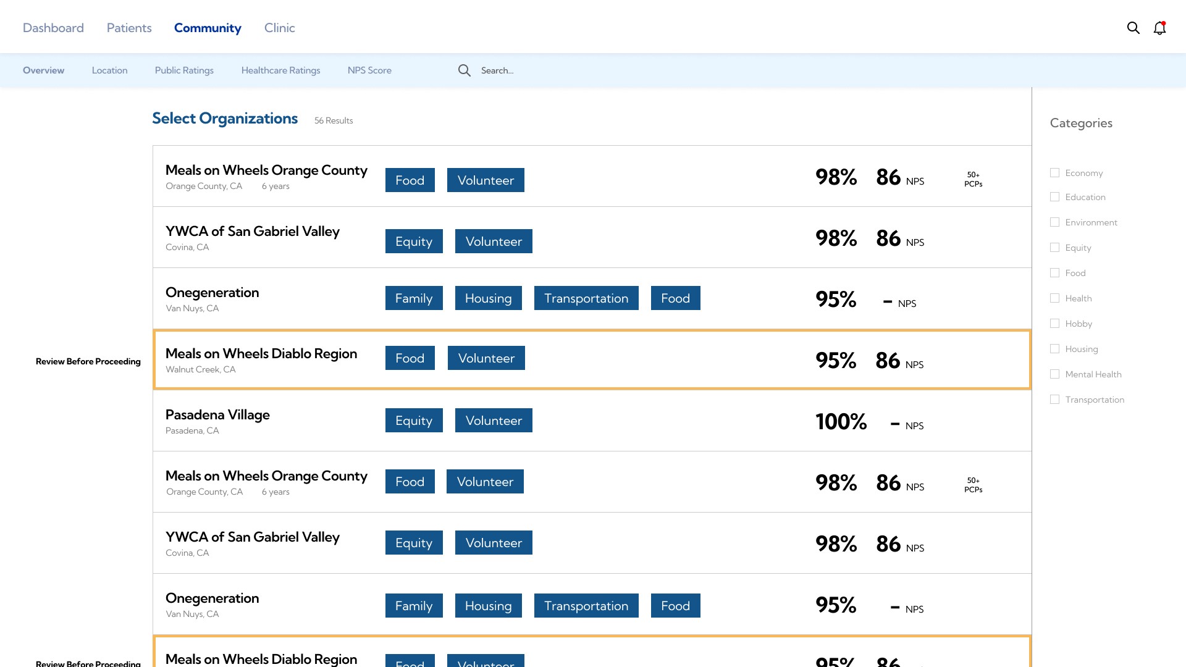
Task: Open the second Onegeneration organization name
Action: click(x=212, y=598)
